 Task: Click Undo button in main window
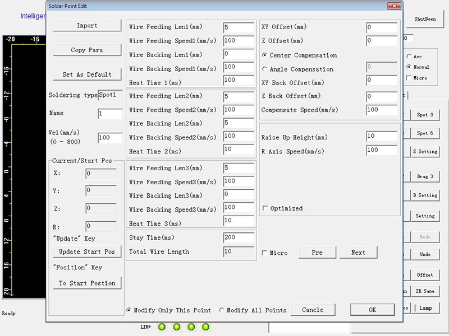click(425, 254)
